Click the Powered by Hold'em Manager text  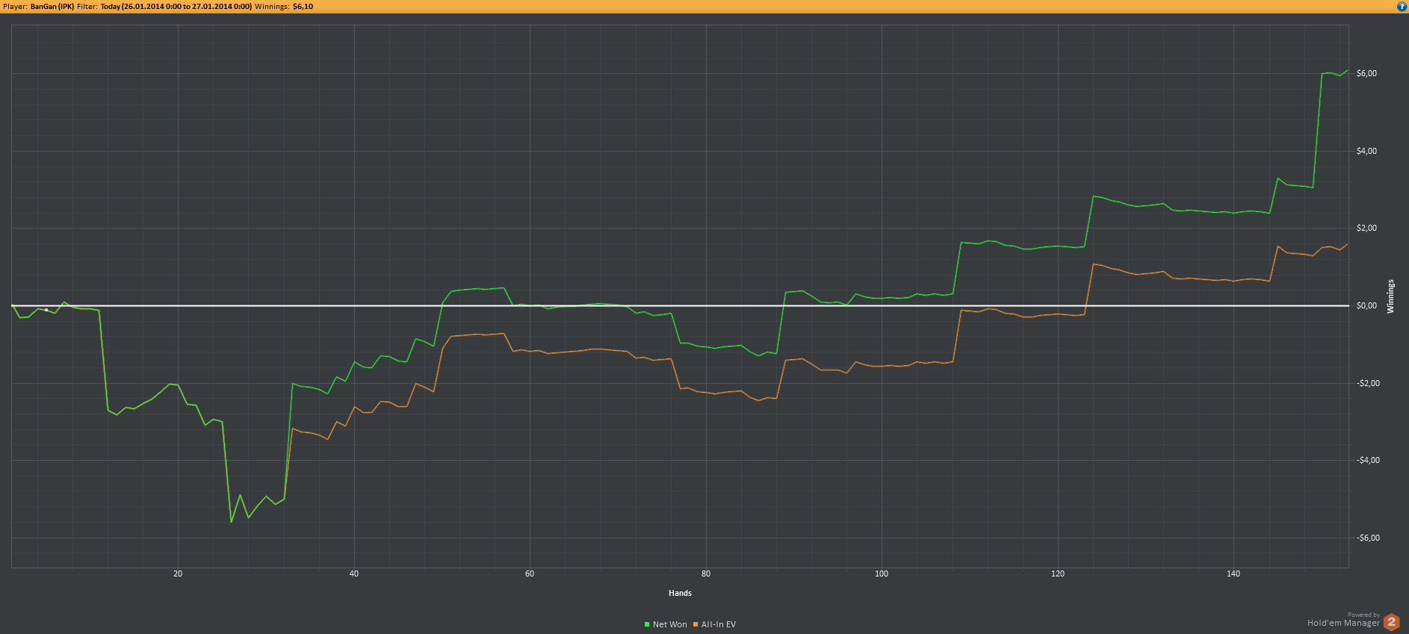click(x=1343, y=620)
